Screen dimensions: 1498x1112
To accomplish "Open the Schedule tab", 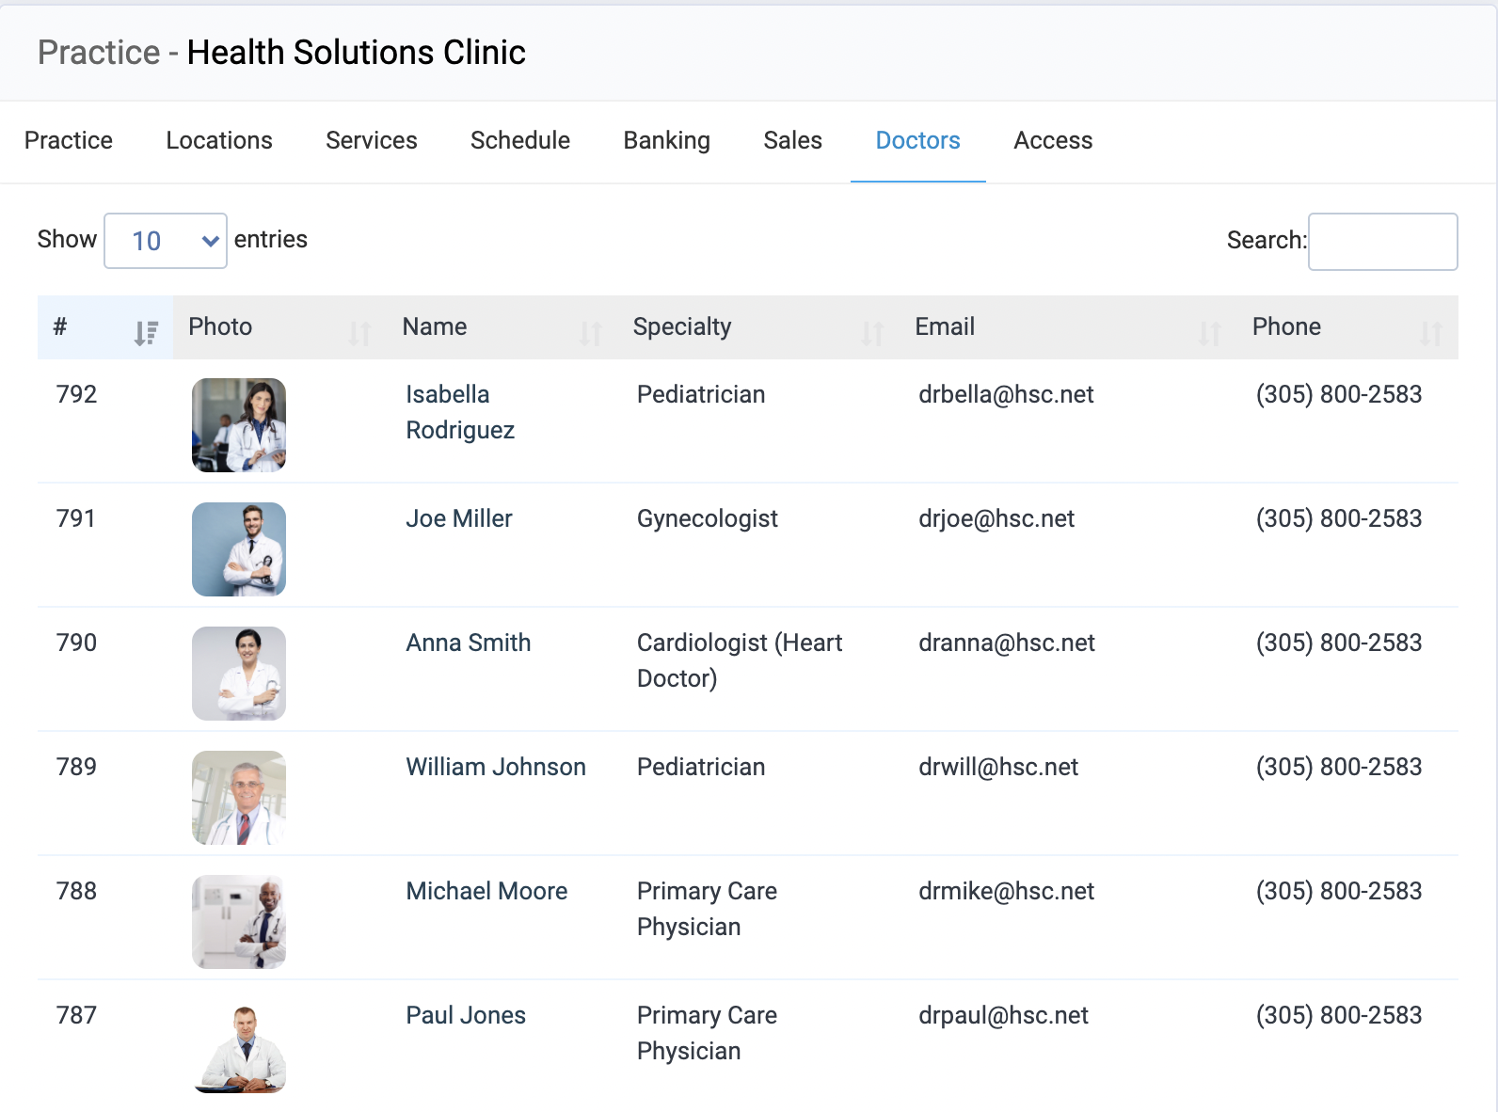I will tap(520, 140).
